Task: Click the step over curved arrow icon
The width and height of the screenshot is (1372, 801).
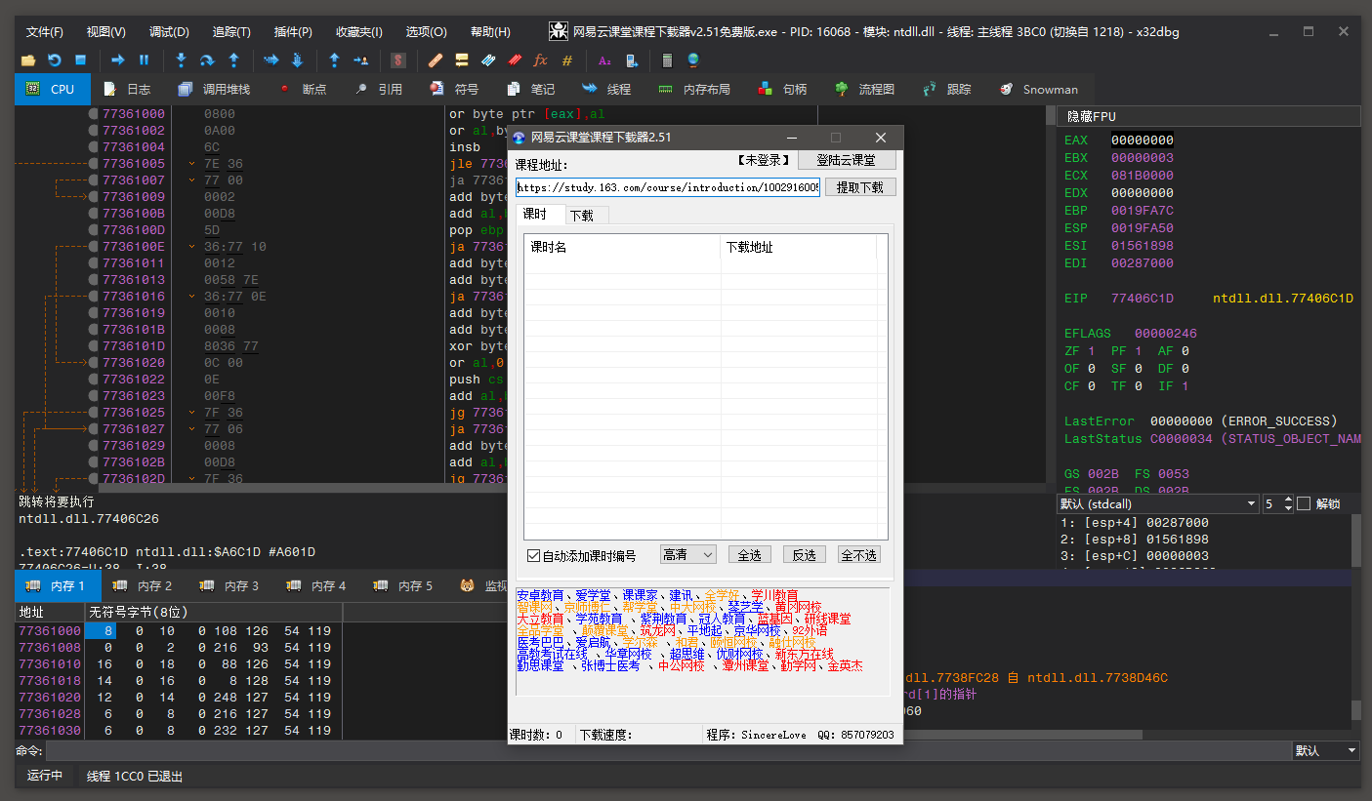Action: coord(207,60)
